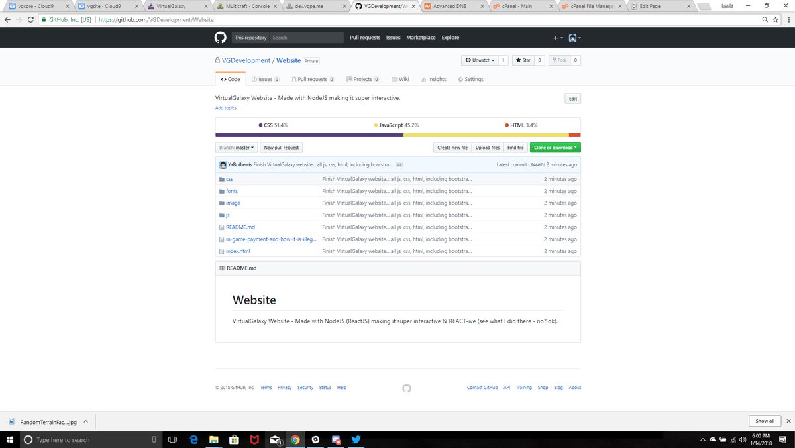Open Task View in the taskbar
Screen dimensions: 795x448
(x=172, y=439)
